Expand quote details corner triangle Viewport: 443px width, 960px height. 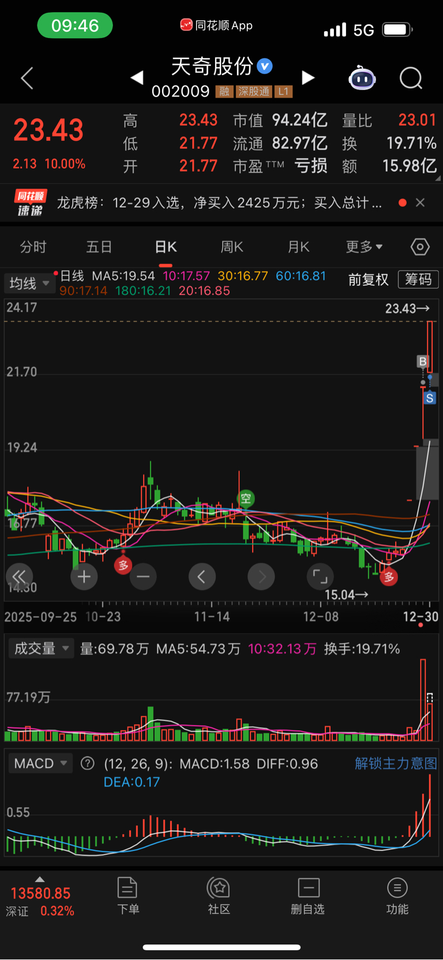click(x=438, y=178)
